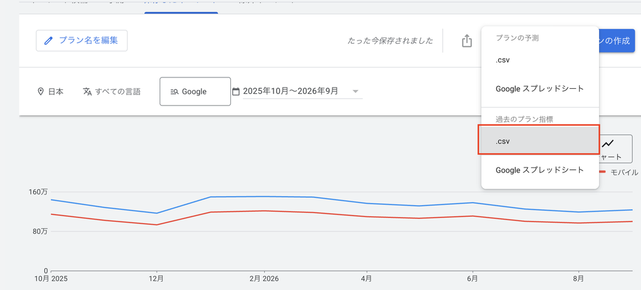Click the 6月 axis label

pos(473,279)
